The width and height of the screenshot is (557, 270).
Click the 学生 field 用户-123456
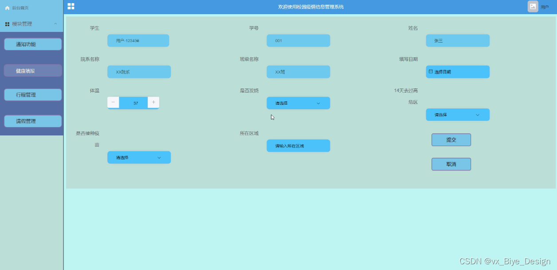(x=138, y=41)
